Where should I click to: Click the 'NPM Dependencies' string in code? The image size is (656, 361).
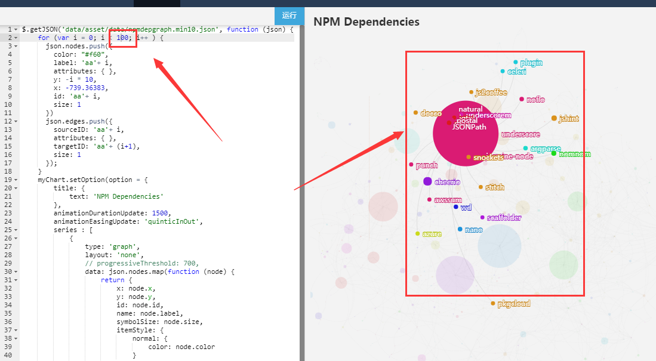pyautogui.click(x=128, y=196)
